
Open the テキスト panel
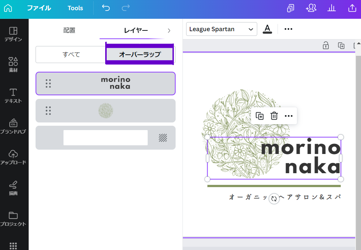pyautogui.click(x=13, y=96)
